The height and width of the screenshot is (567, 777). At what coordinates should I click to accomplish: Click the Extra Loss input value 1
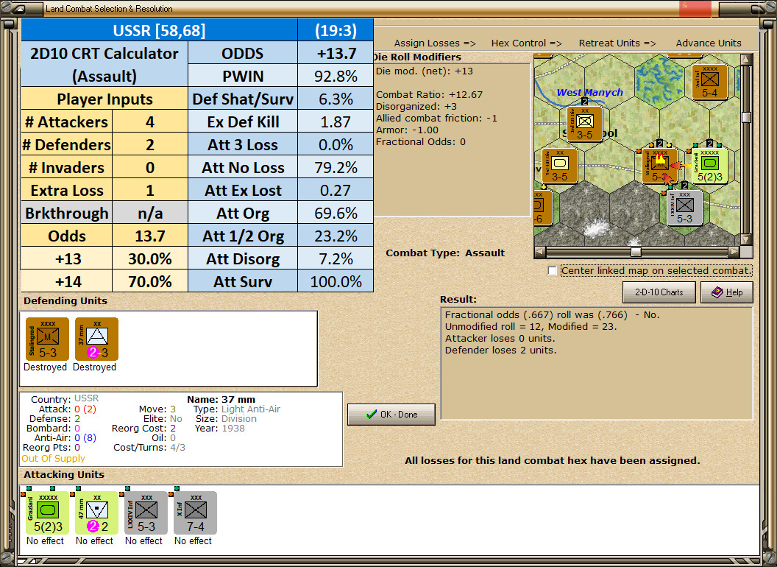coord(150,190)
